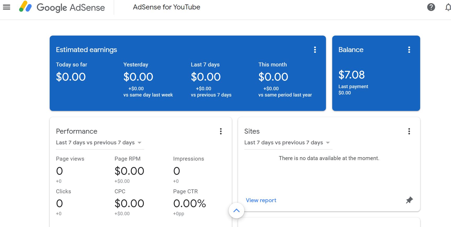Click the Page RPM metric label
Image resolution: width=451 pixels, height=227 pixels.
(127, 159)
